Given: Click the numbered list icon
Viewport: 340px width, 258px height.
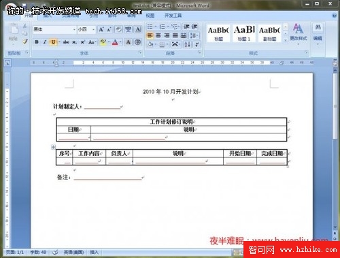Looking at the screenshot, I should 162,27.
